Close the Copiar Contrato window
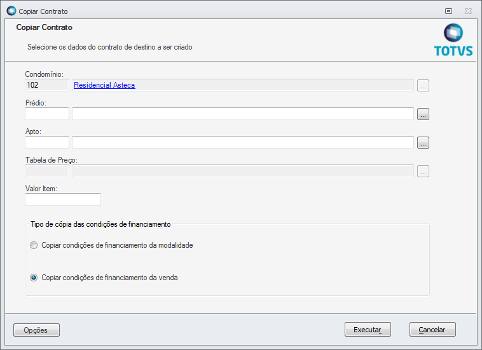 click(468, 11)
